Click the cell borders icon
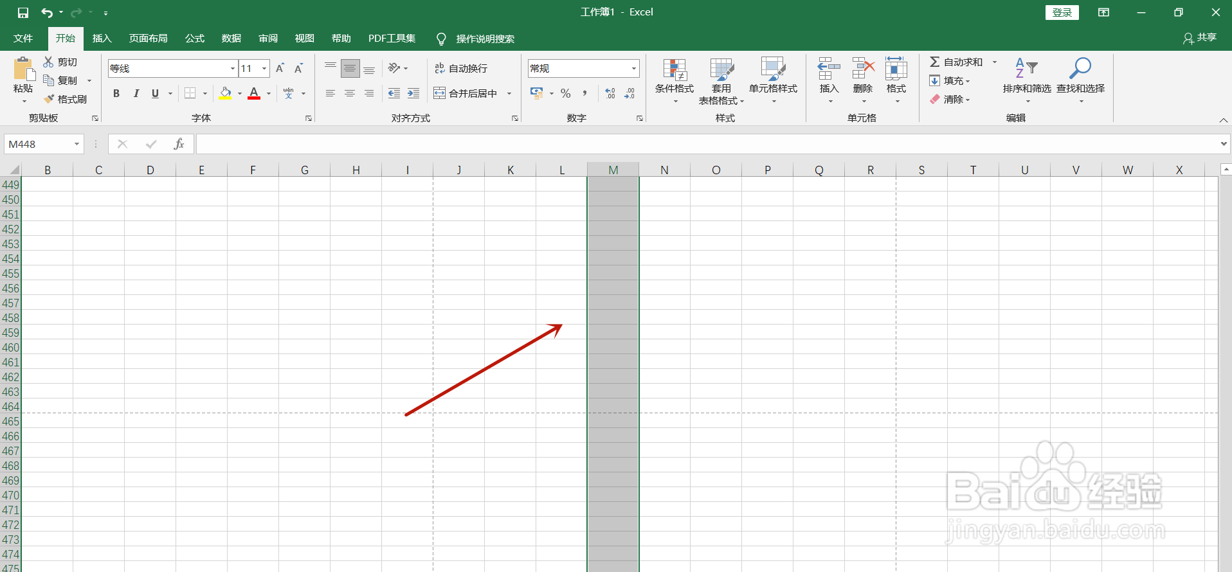Screen dimensions: 1232x572 pos(190,93)
